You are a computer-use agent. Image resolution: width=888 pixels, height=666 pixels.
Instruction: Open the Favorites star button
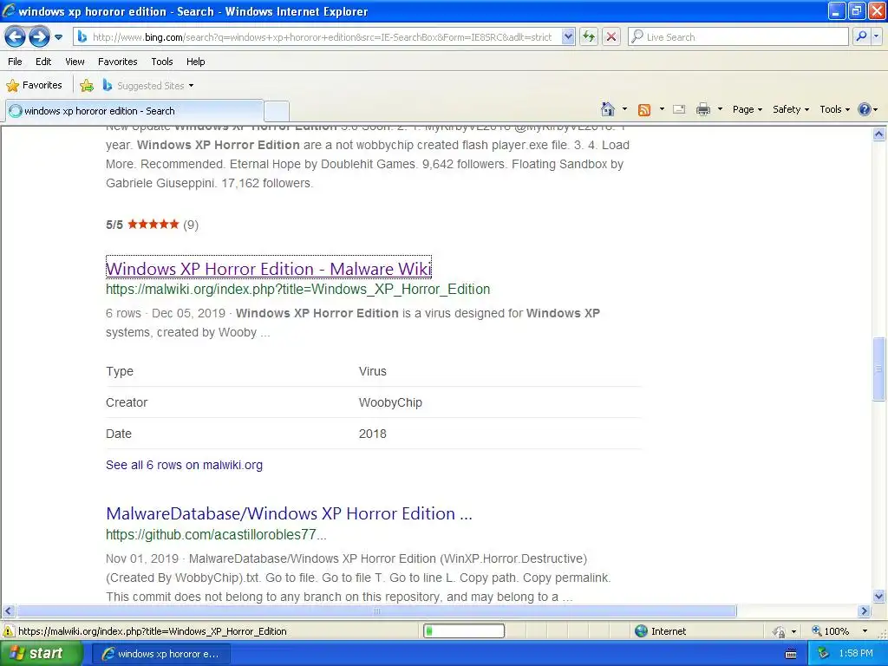click(34, 86)
